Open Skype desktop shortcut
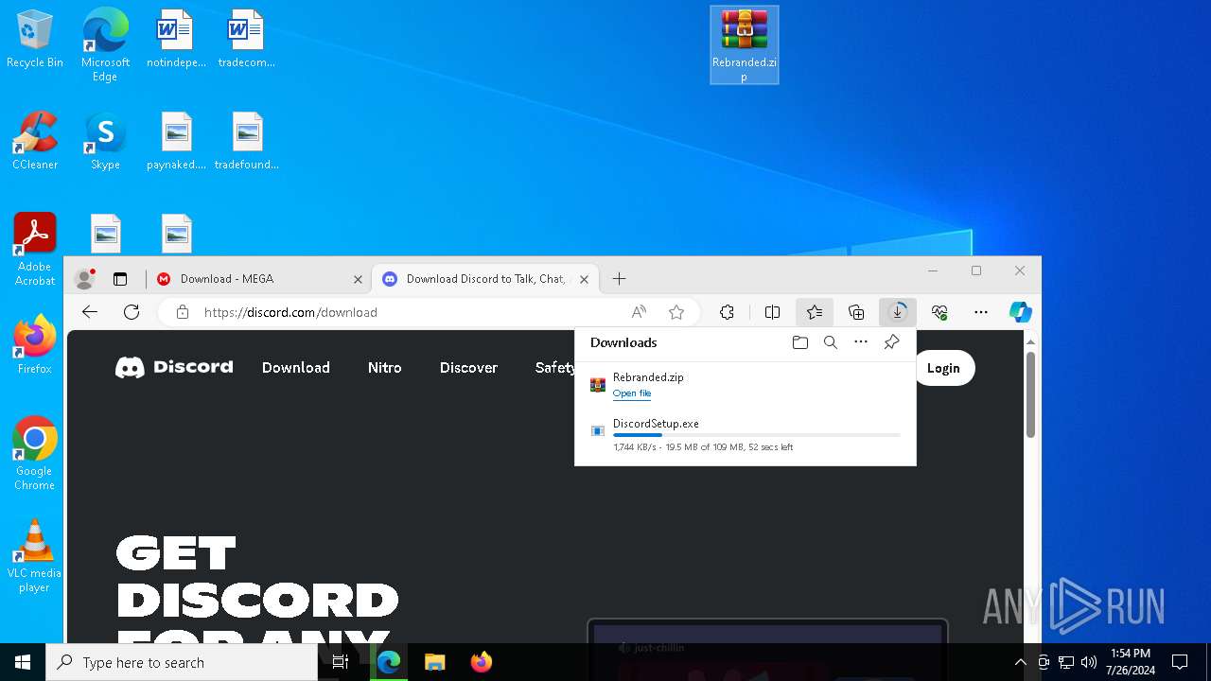 pyautogui.click(x=105, y=142)
